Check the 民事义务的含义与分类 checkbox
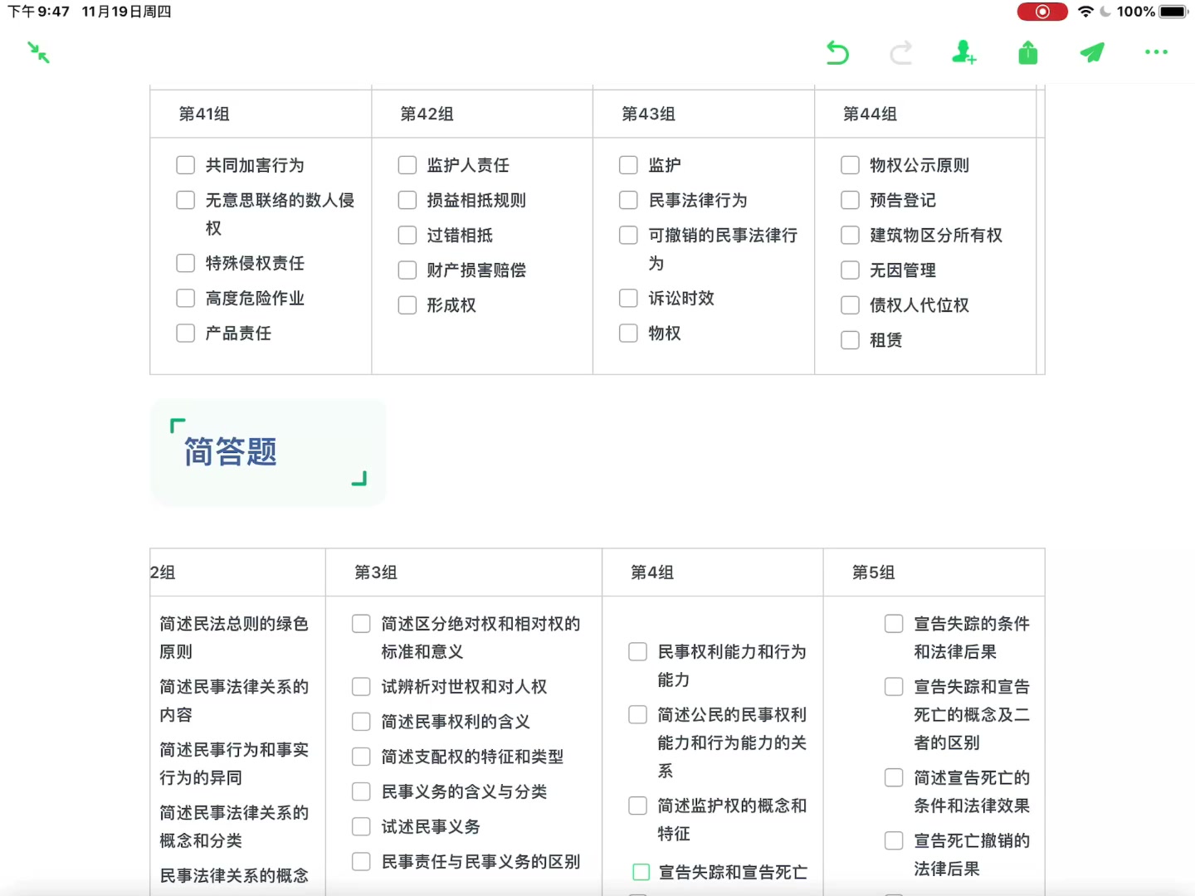Screen dimensions: 1195x896 click(x=362, y=791)
